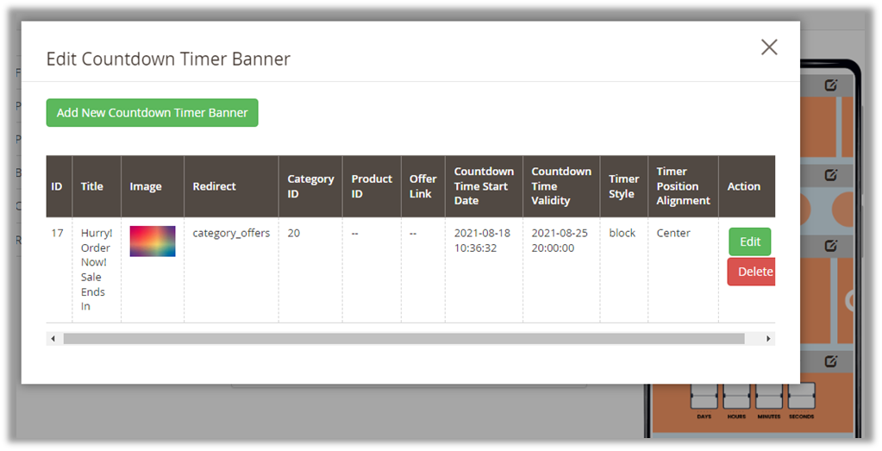Click topmost edit pencil icon in phone preview
Screen dimensions: 882x451
(831, 85)
